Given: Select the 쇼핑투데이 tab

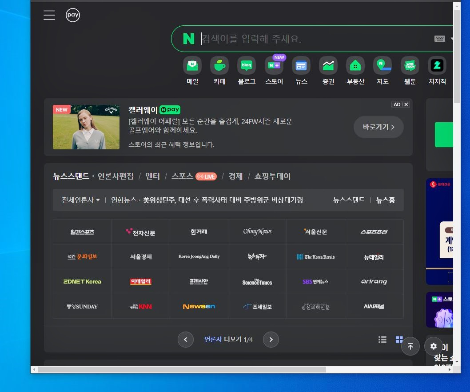Looking at the screenshot, I should pyautogui.click(x=272, y=176).
